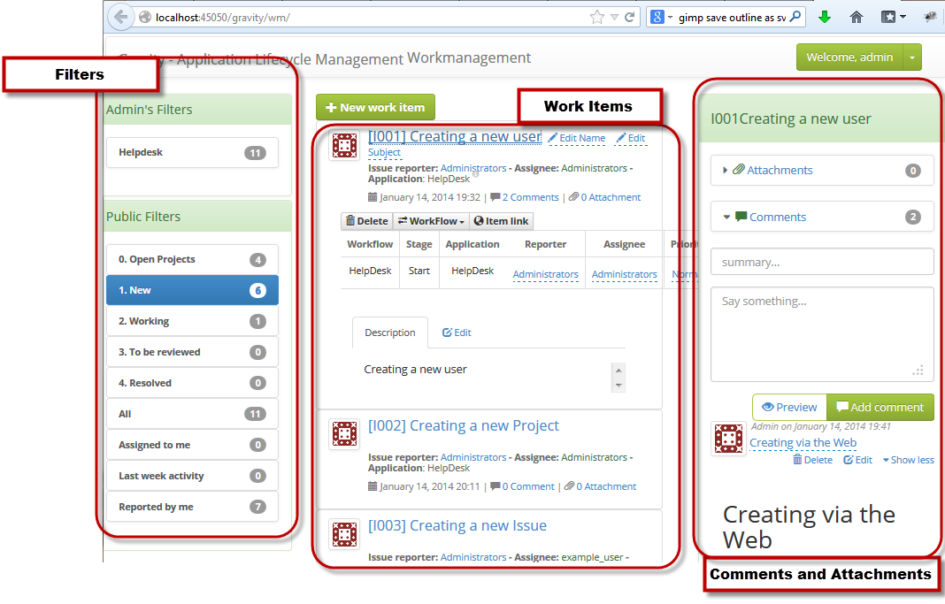Click the browser back arrow button
945x604 pixels.
point(120,17)
